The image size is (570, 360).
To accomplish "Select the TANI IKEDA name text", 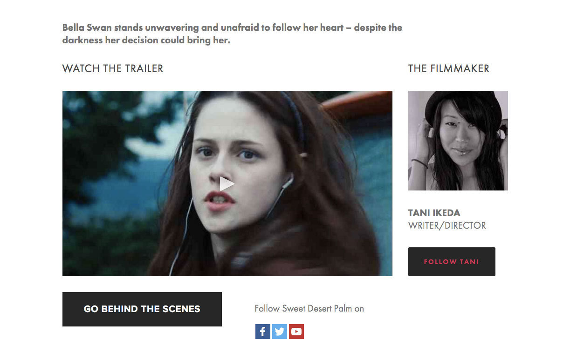I will (434, 213).
